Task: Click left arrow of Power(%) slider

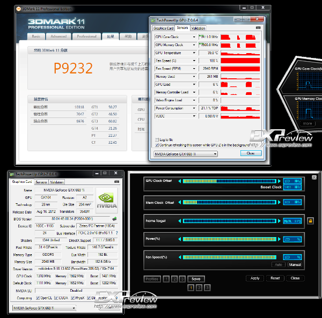Action: pyautogui.click(x=180, y=239)
